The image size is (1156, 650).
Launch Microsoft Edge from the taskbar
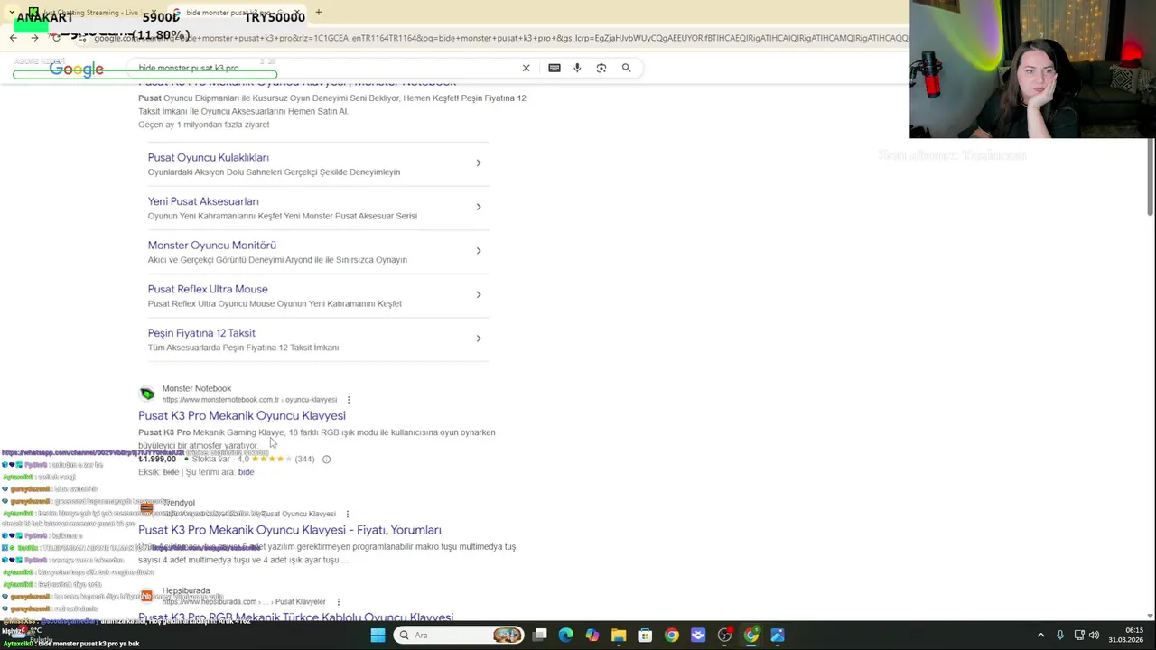click(x=566, y=636)
